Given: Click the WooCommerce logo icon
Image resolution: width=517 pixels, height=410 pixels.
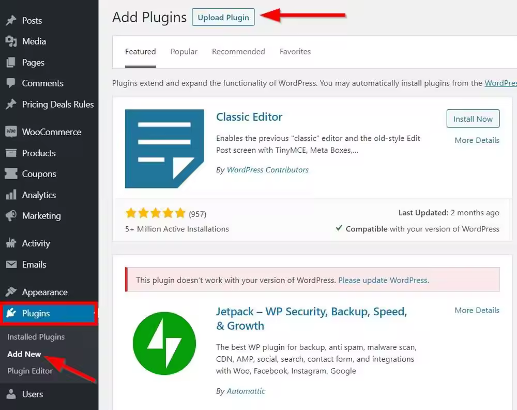Looking at the screenshot, I should pyautogui.click(x=11, y=131).
